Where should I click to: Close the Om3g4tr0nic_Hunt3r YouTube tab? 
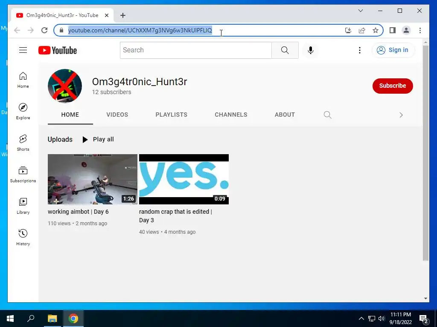(106, 15)
